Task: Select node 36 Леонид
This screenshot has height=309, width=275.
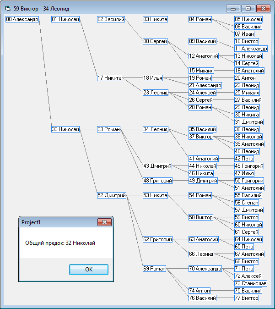Action: [x=247, y=129]
